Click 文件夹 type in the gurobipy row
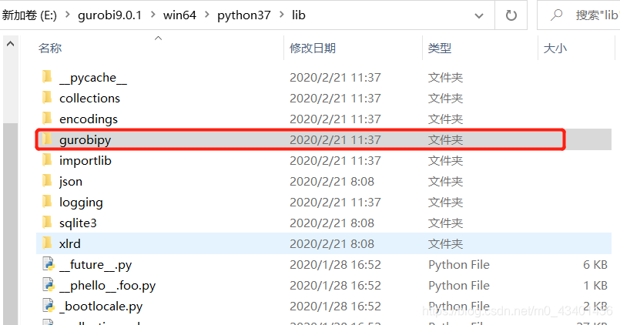The width and height of the screenshot is (620, 325). 445,139
